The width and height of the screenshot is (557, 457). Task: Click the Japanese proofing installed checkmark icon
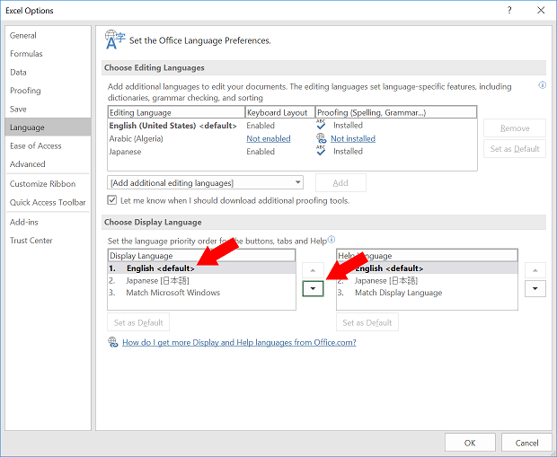pos(321,151)
